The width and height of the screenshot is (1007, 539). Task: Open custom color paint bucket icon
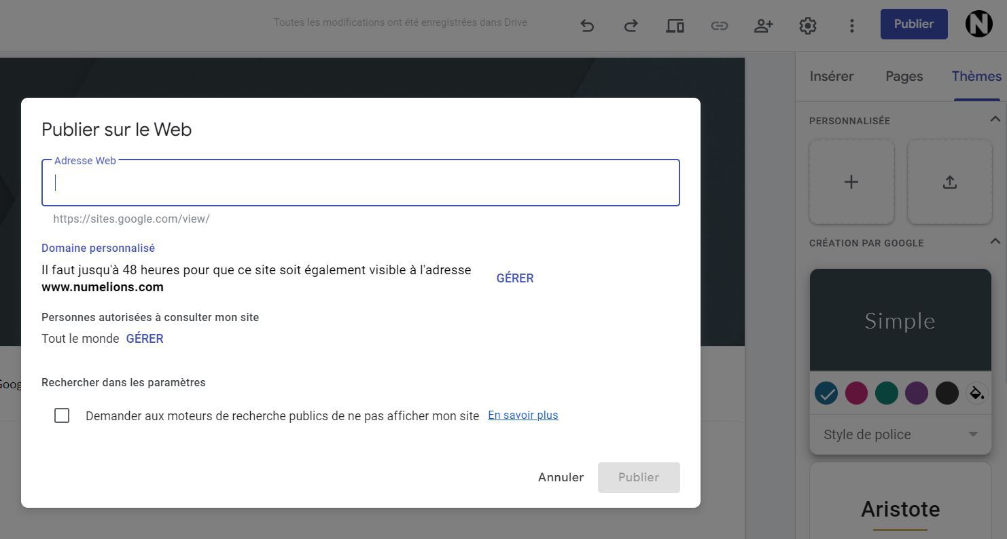pyautogui.click(x=976, y=393)
